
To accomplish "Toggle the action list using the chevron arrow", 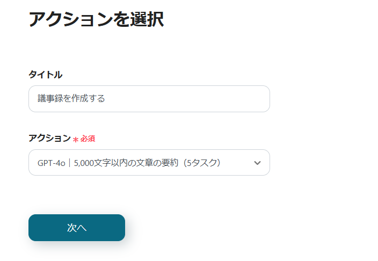I will tap(257, 163).
